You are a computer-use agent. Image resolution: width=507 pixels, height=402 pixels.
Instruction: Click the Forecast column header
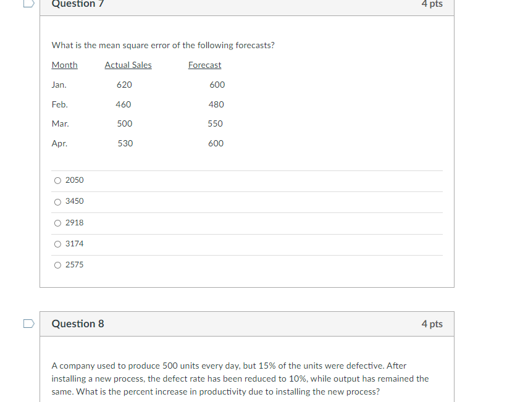click(x=204, y=65)
